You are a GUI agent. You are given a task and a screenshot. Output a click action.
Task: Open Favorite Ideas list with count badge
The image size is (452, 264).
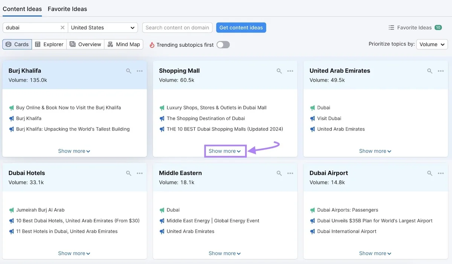point(415,27)
